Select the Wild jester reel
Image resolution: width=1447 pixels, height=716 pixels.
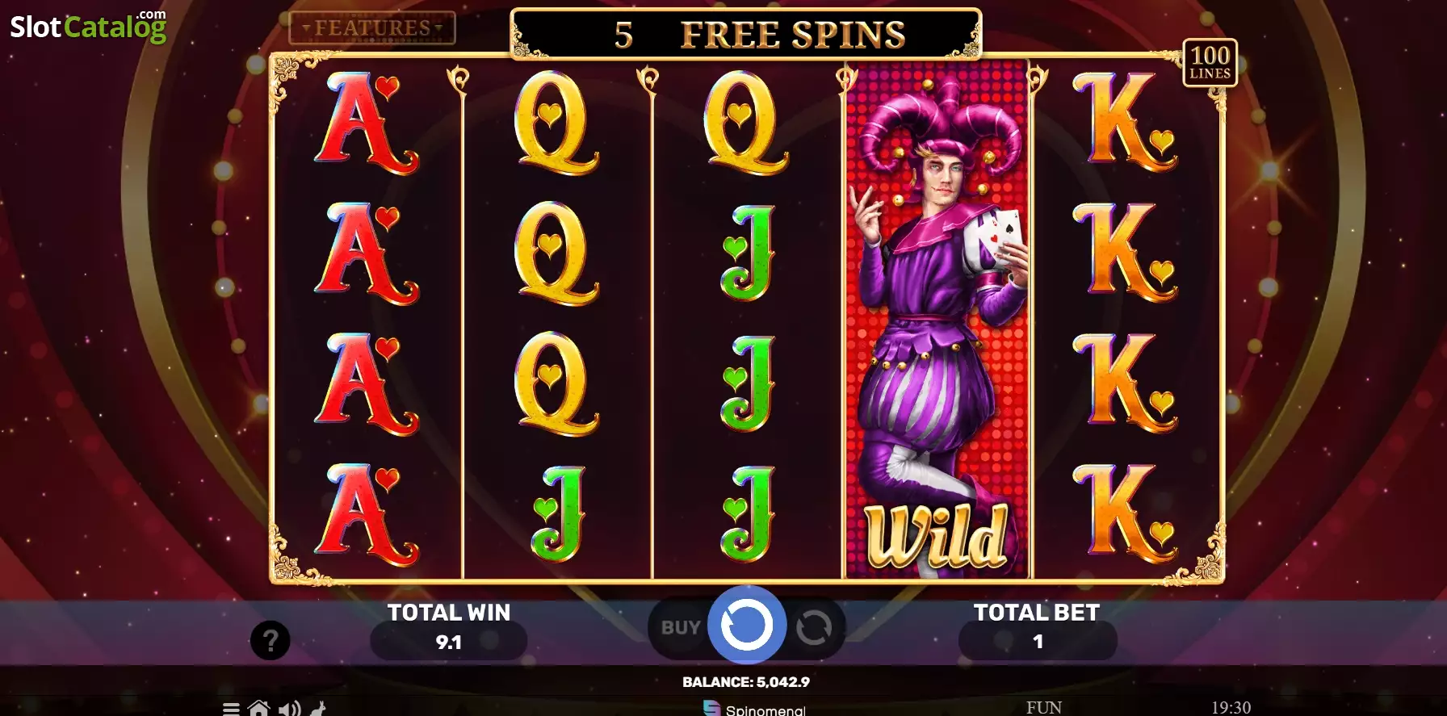(937, 319)
